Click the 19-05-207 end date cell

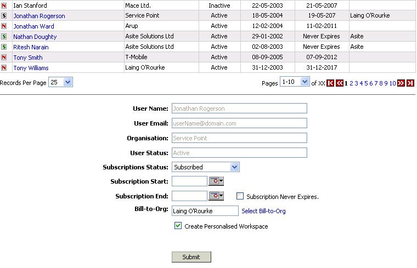(322, 15)
